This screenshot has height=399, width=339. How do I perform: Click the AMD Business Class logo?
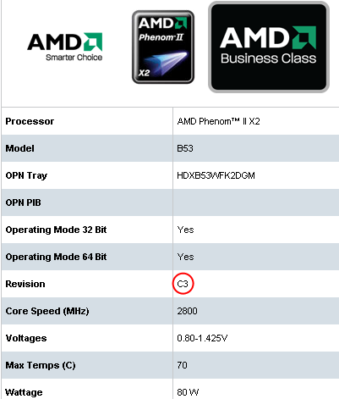point(269,47)
